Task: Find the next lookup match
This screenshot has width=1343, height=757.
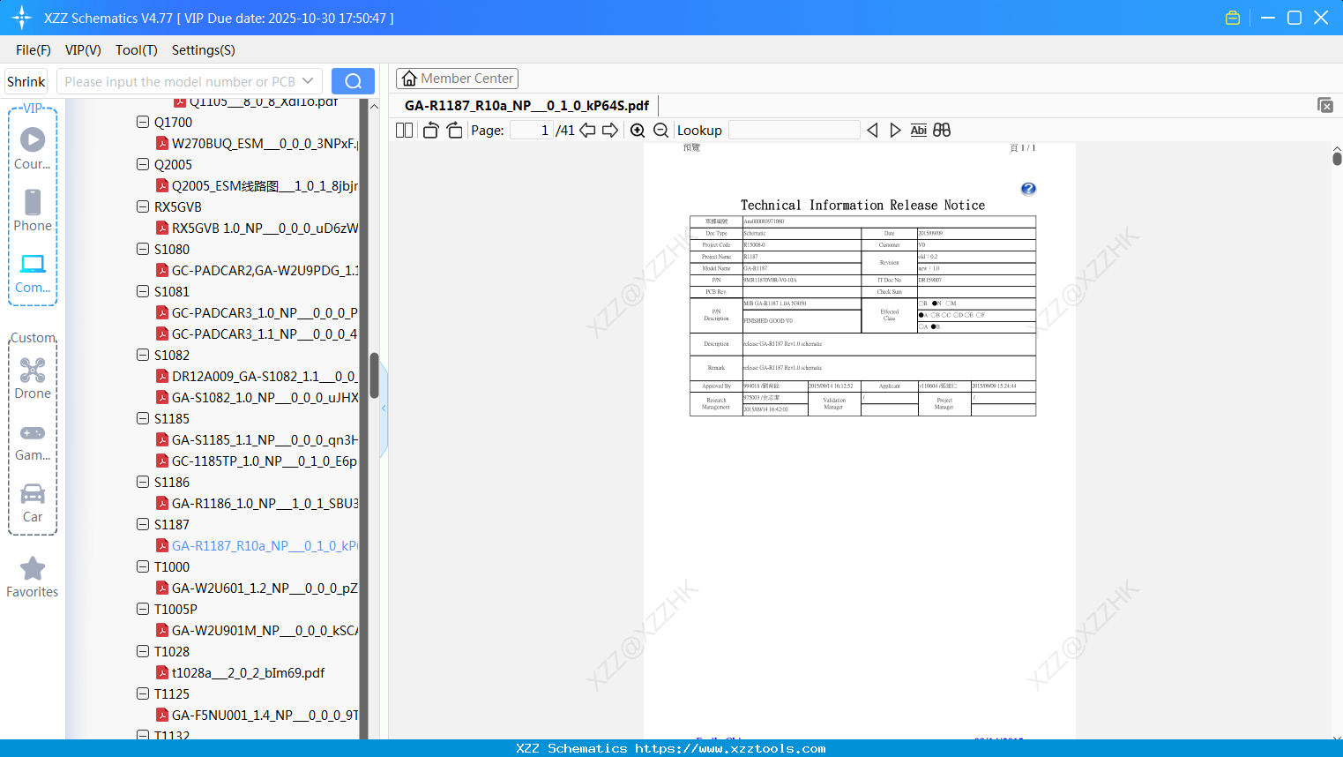Action: tap(895, 131)
